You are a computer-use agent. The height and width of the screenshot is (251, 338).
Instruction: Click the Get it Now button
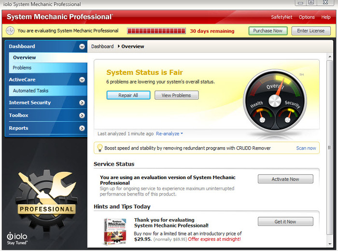pos(285,222)
